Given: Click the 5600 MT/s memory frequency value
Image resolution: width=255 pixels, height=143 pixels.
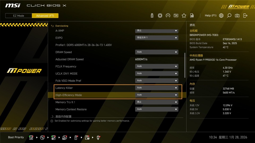Looking at the screenshot, I should tap(229, 93).
